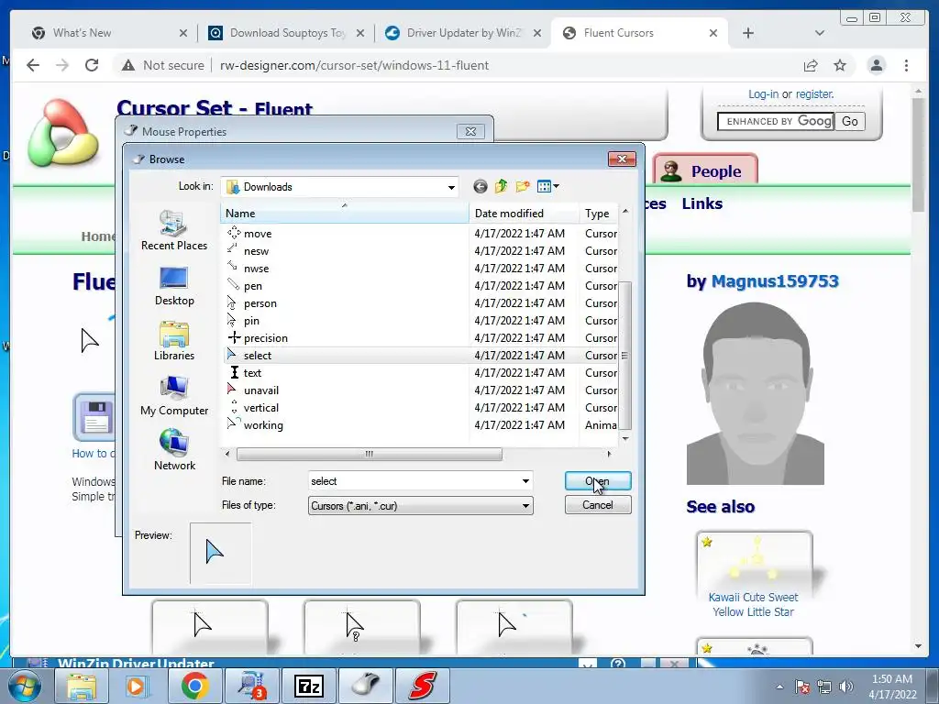Click the File name input field

click(414, 481)
